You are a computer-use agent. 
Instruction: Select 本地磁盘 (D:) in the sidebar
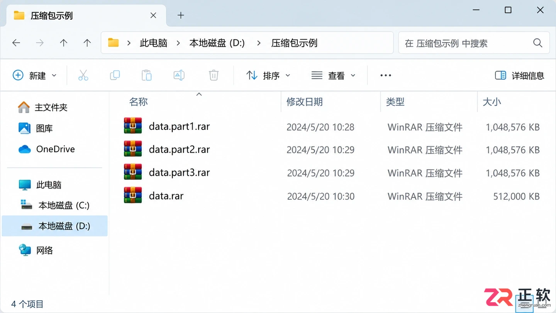pyautogui.click(x=55, y=226)
